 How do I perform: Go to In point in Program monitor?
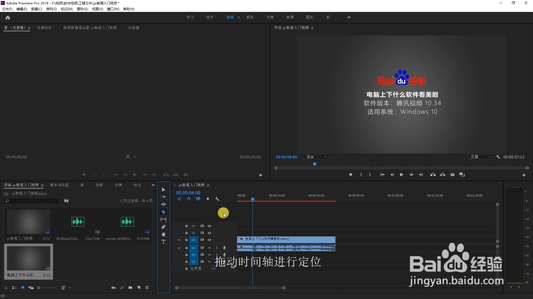(x=382, y=175)
